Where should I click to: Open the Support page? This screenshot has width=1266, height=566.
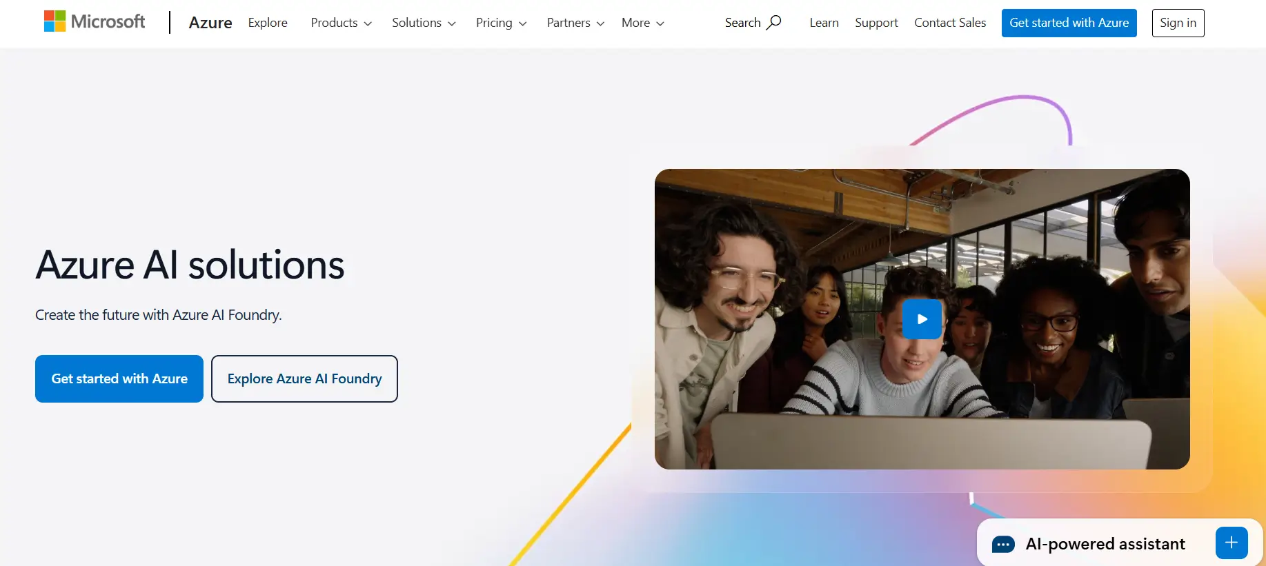tap(876, 23)
